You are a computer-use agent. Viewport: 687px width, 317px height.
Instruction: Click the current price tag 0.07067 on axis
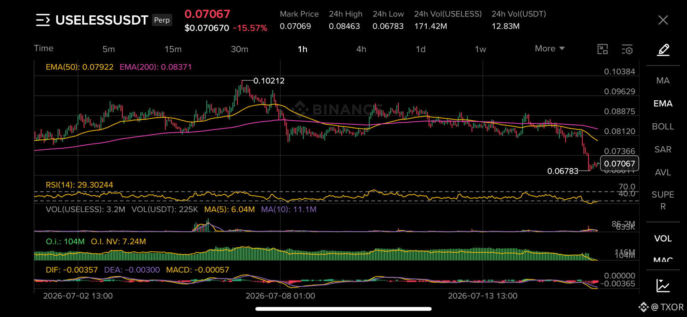(x=620, y=163)
